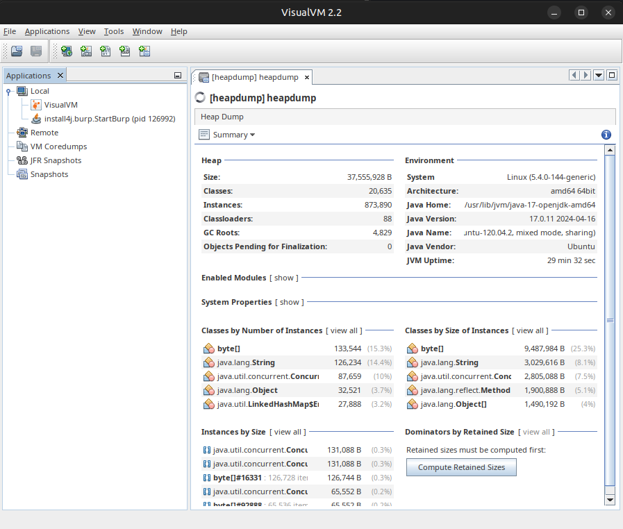The height and width of the screenshot is (529, 623).
Task: View all Classes by Number of Instances
Action: tap(344, 330)
